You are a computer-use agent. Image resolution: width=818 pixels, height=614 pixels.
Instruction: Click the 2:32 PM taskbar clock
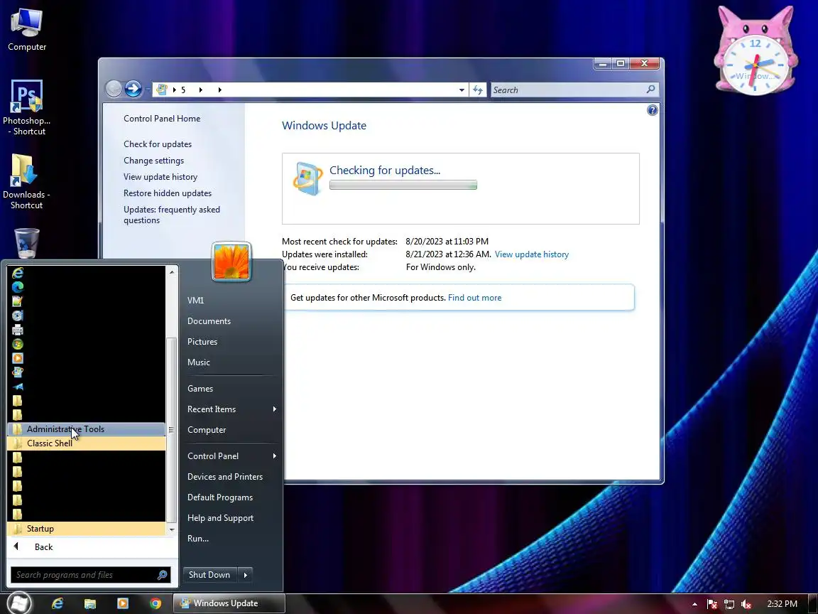click(x=782, y=603)
